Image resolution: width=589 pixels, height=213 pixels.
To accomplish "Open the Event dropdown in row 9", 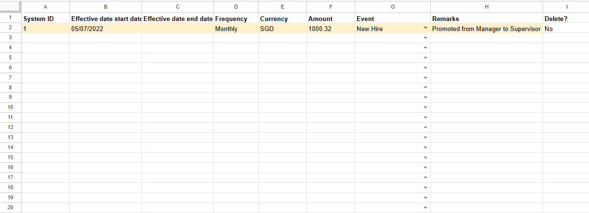I will (425, 97).
